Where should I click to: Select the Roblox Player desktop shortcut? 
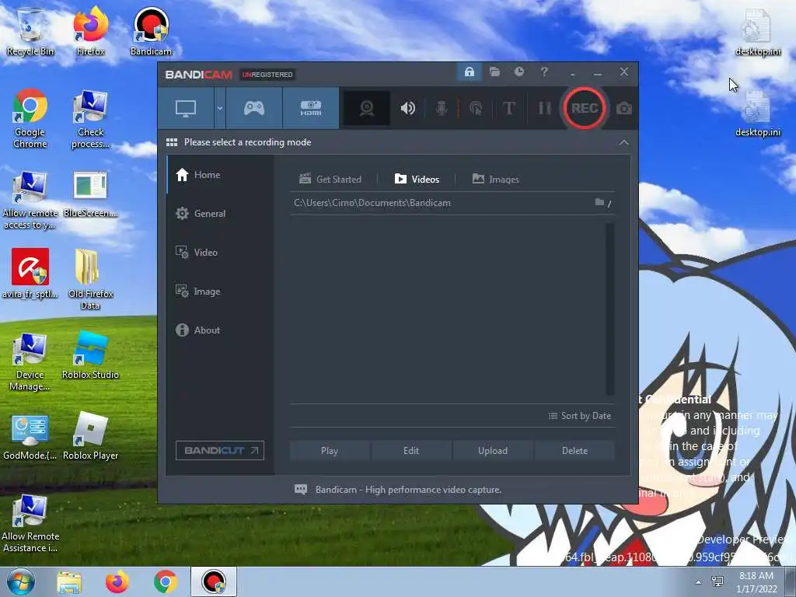tap(90, 435)
